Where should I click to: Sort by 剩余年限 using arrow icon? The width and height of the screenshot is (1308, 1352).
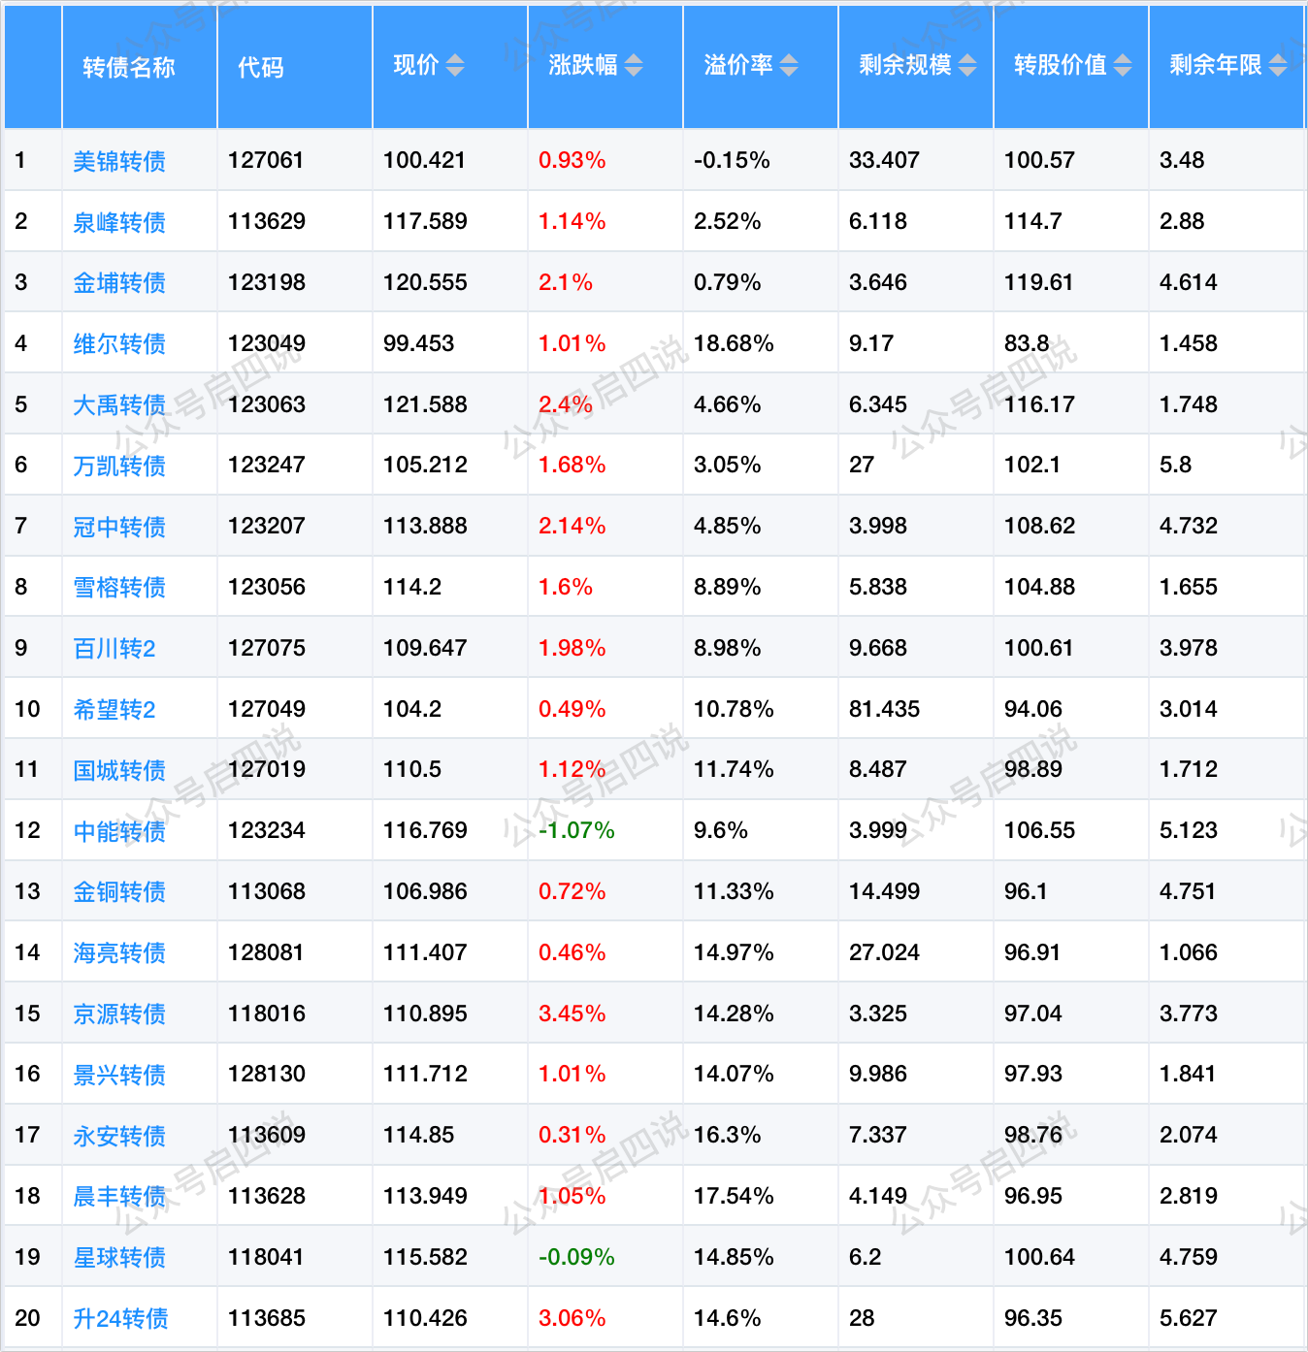pyautogui.click(x=1278, y=65)
